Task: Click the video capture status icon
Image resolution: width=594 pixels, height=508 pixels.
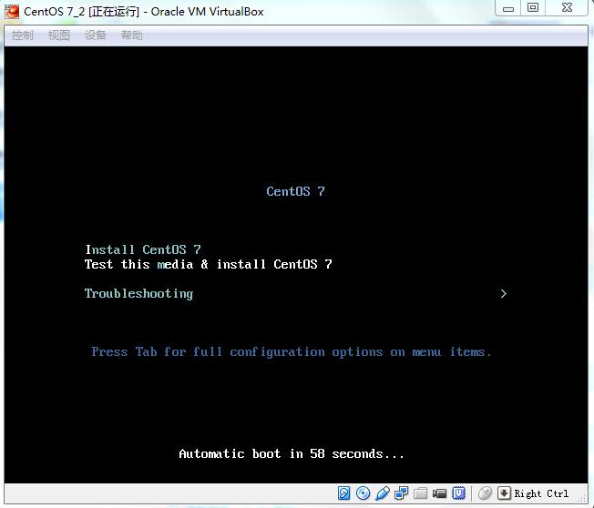Action: (x=439, y=493)
